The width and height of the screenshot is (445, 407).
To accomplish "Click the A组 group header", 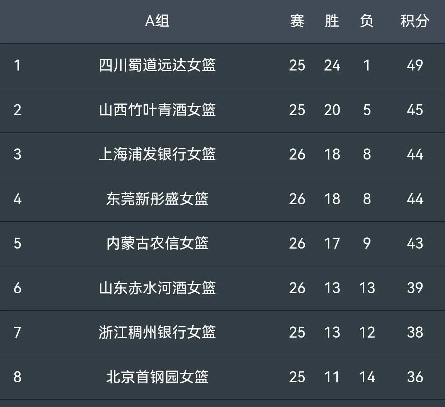I will (157, 21).
